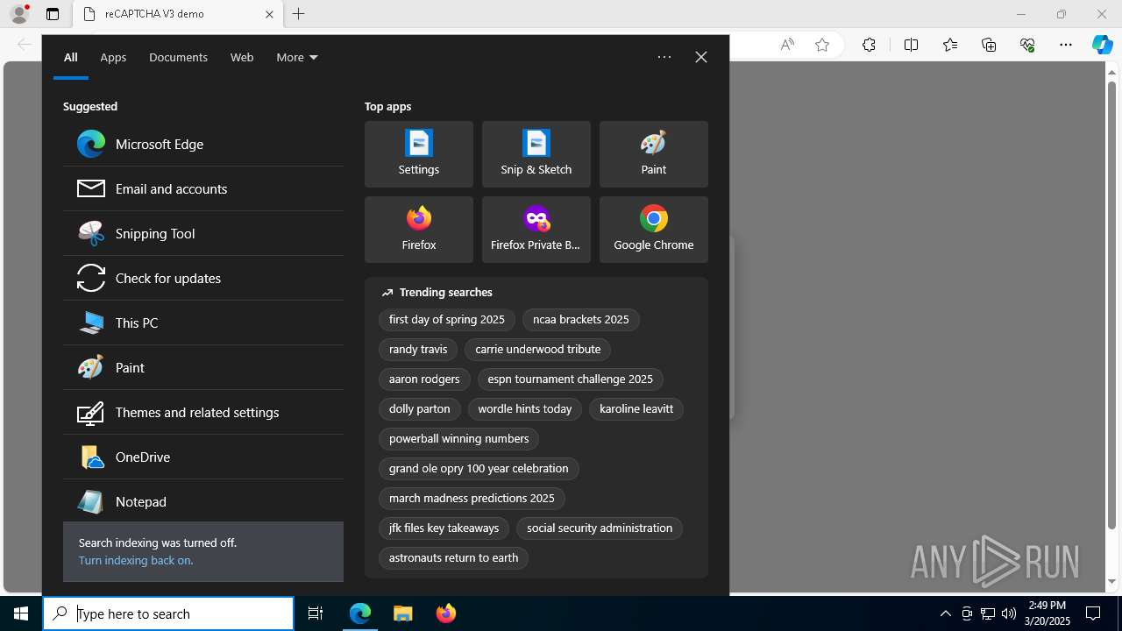Click Read aloud icon in address bar
The image size is (1122, 631).
click(x=787, y=45)
